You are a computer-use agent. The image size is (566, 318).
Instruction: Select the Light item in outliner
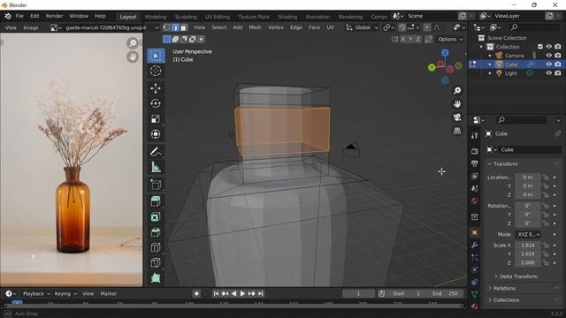510,73
